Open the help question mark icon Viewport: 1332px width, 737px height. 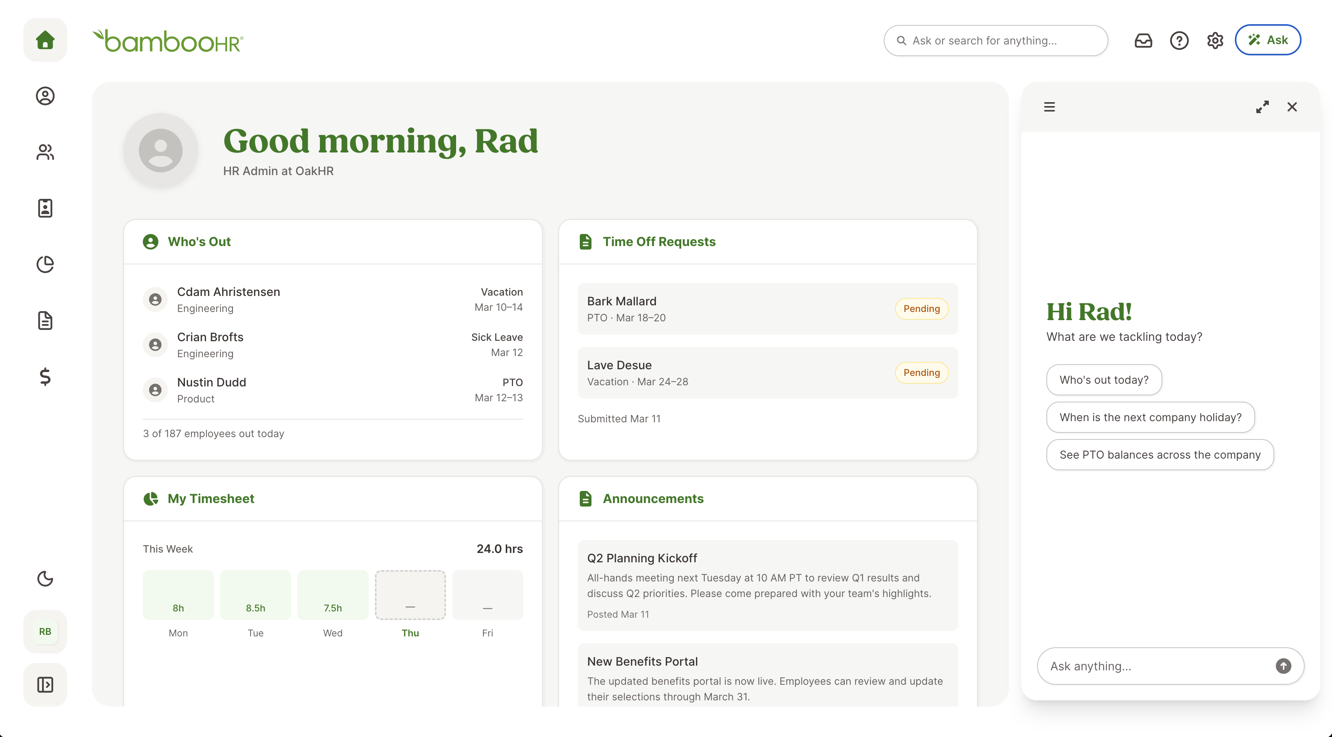point(1179,40)
